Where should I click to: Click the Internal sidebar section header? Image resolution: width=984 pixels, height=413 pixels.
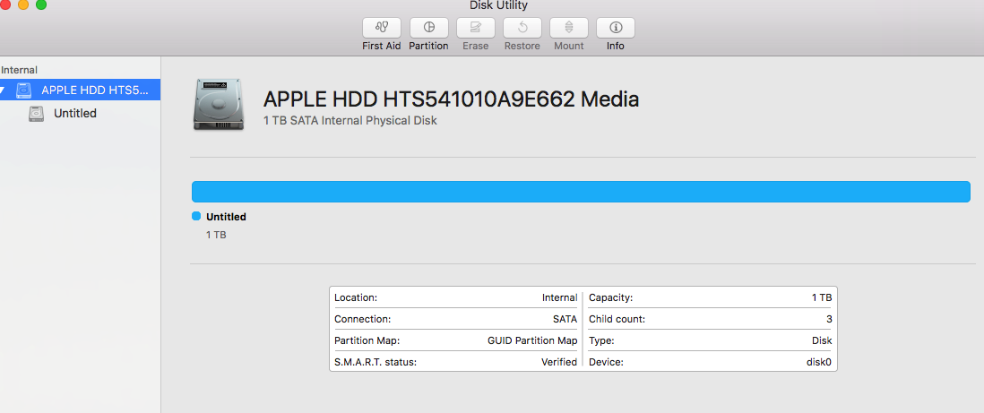(x=19, y=70)
